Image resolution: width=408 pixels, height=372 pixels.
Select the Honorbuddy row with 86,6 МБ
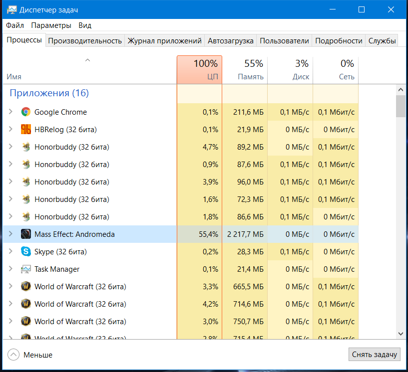pyautogui.click(x=181, y=216)
